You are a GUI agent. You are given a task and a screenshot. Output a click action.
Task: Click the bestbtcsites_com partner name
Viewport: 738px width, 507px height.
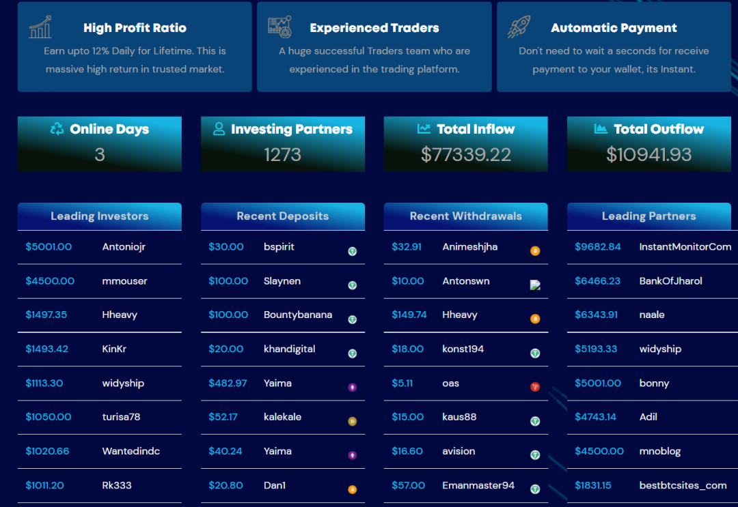click(683, 485)
